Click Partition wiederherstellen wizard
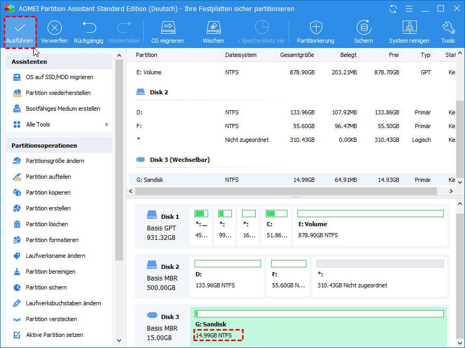Viewport: 465px width, 348px height. tap(58, 93)
